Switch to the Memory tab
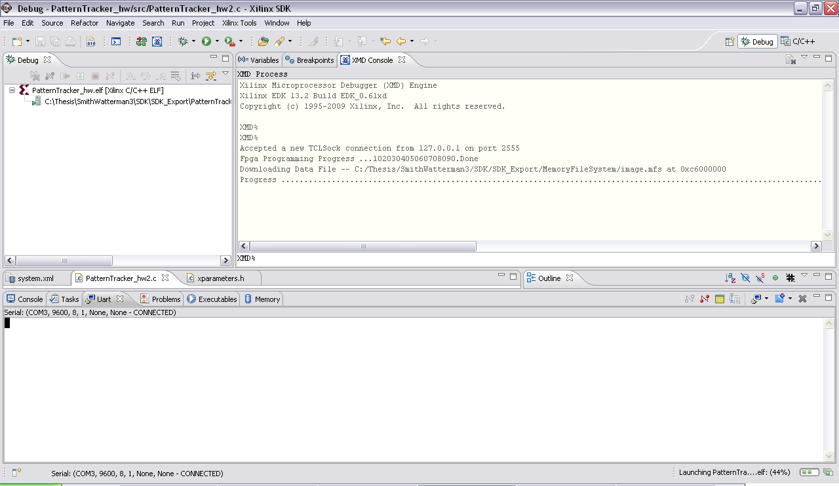This screenshot has height=486, width=839. pyautogui.click(x=262, y=299)
